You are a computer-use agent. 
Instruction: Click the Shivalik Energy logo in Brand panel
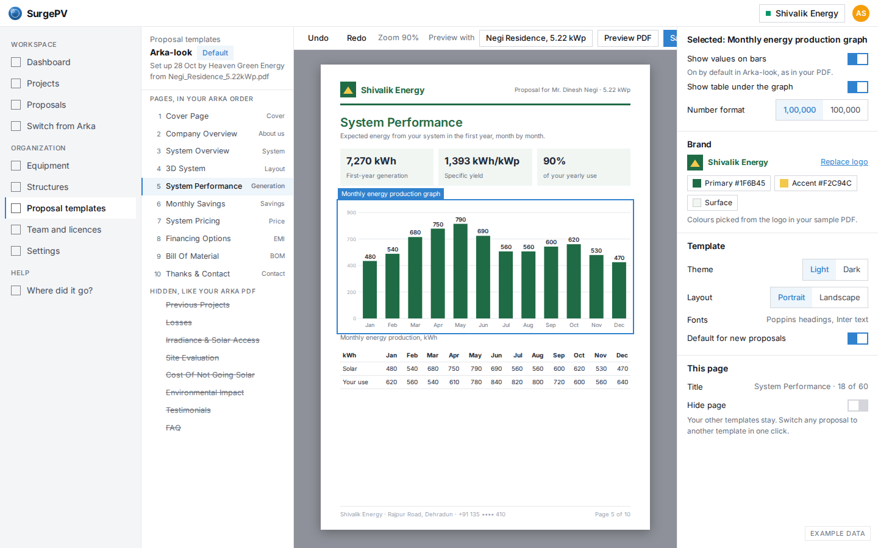(x=695, y=163)
